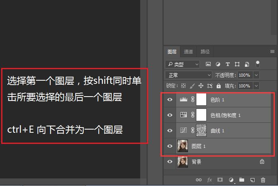The width and height of the screenshot is (278, 186).
Task: Add a layer style fx icon
Action: pos(209,180)
